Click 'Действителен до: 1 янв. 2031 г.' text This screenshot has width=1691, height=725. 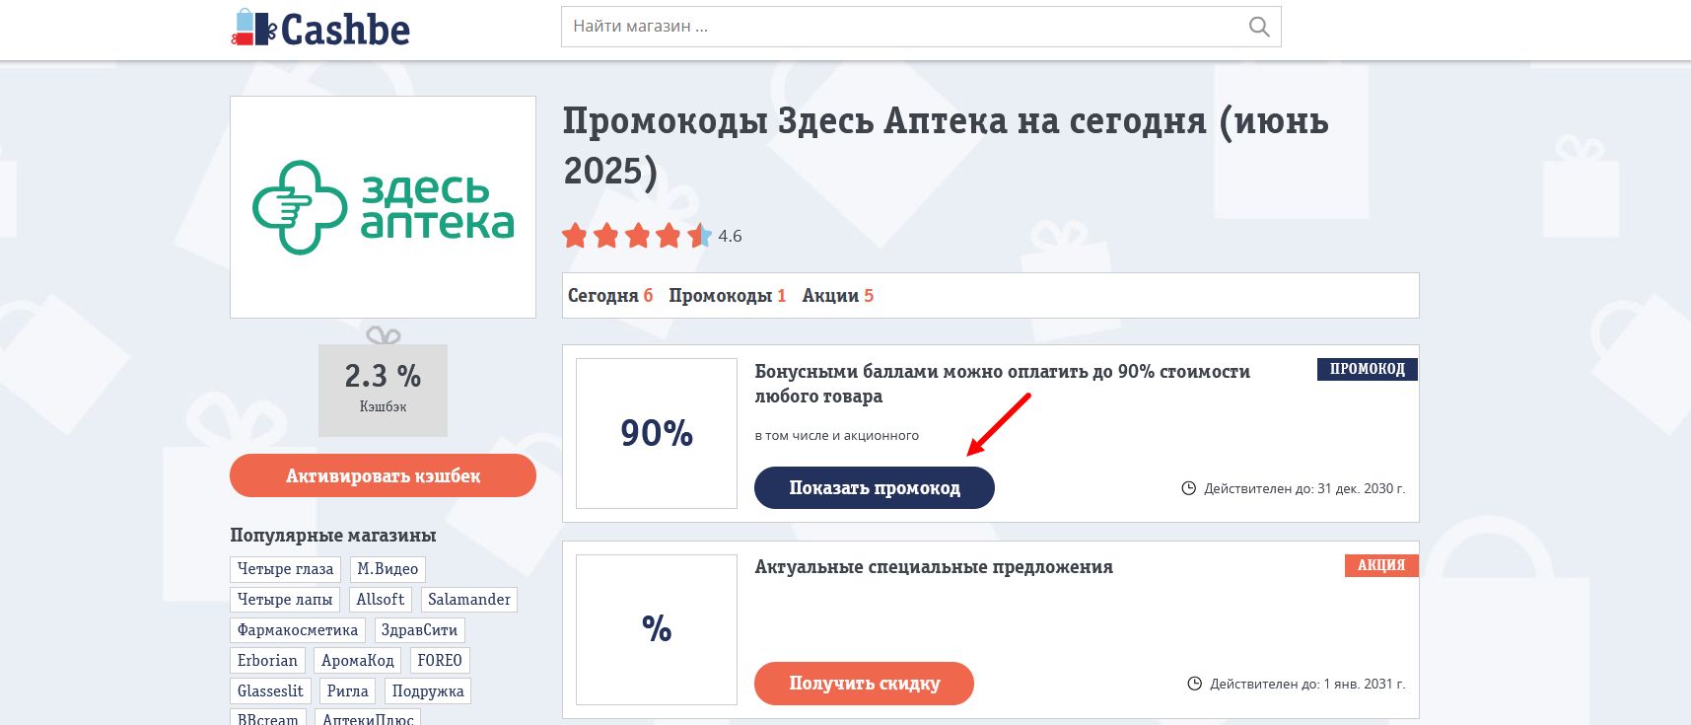point(1307,684)
